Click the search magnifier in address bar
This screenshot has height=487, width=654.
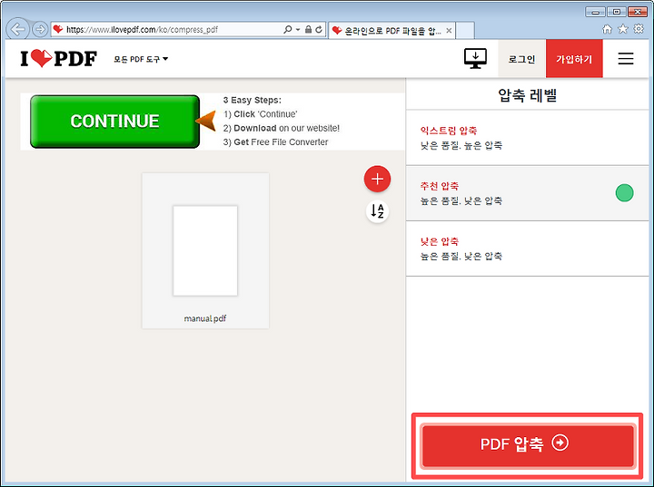(287, 29)
